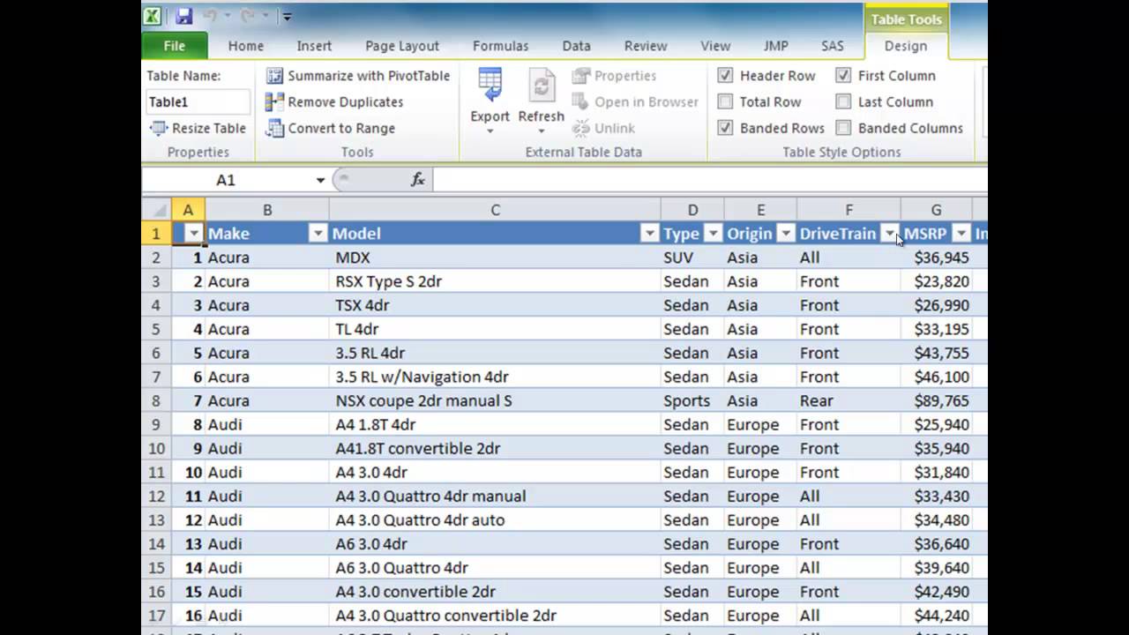Open filter dropdown for MSRP column

(961, 234)
